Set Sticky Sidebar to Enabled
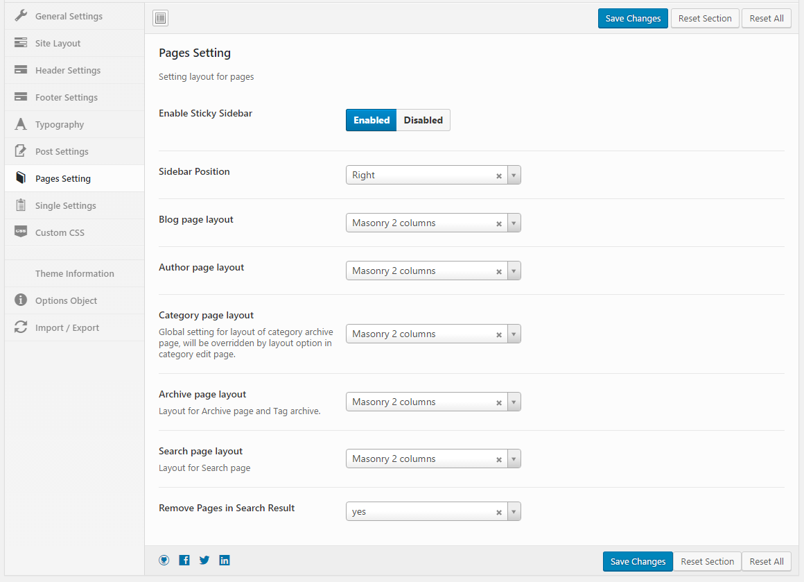 pyautogui.click(x=372, y=120)
